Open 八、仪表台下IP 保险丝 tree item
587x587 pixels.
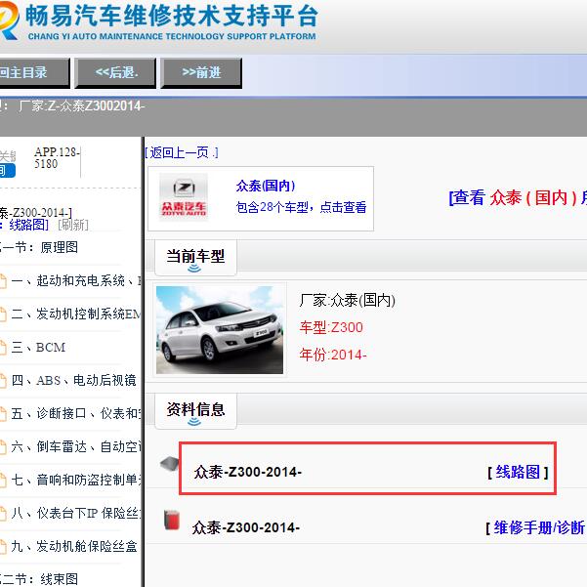(x=76, y=513)
